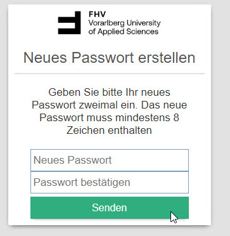Viewport: 230px width, 236px height.
Task: Click "Das neue" in the instructions
Action: click(164, 105)
